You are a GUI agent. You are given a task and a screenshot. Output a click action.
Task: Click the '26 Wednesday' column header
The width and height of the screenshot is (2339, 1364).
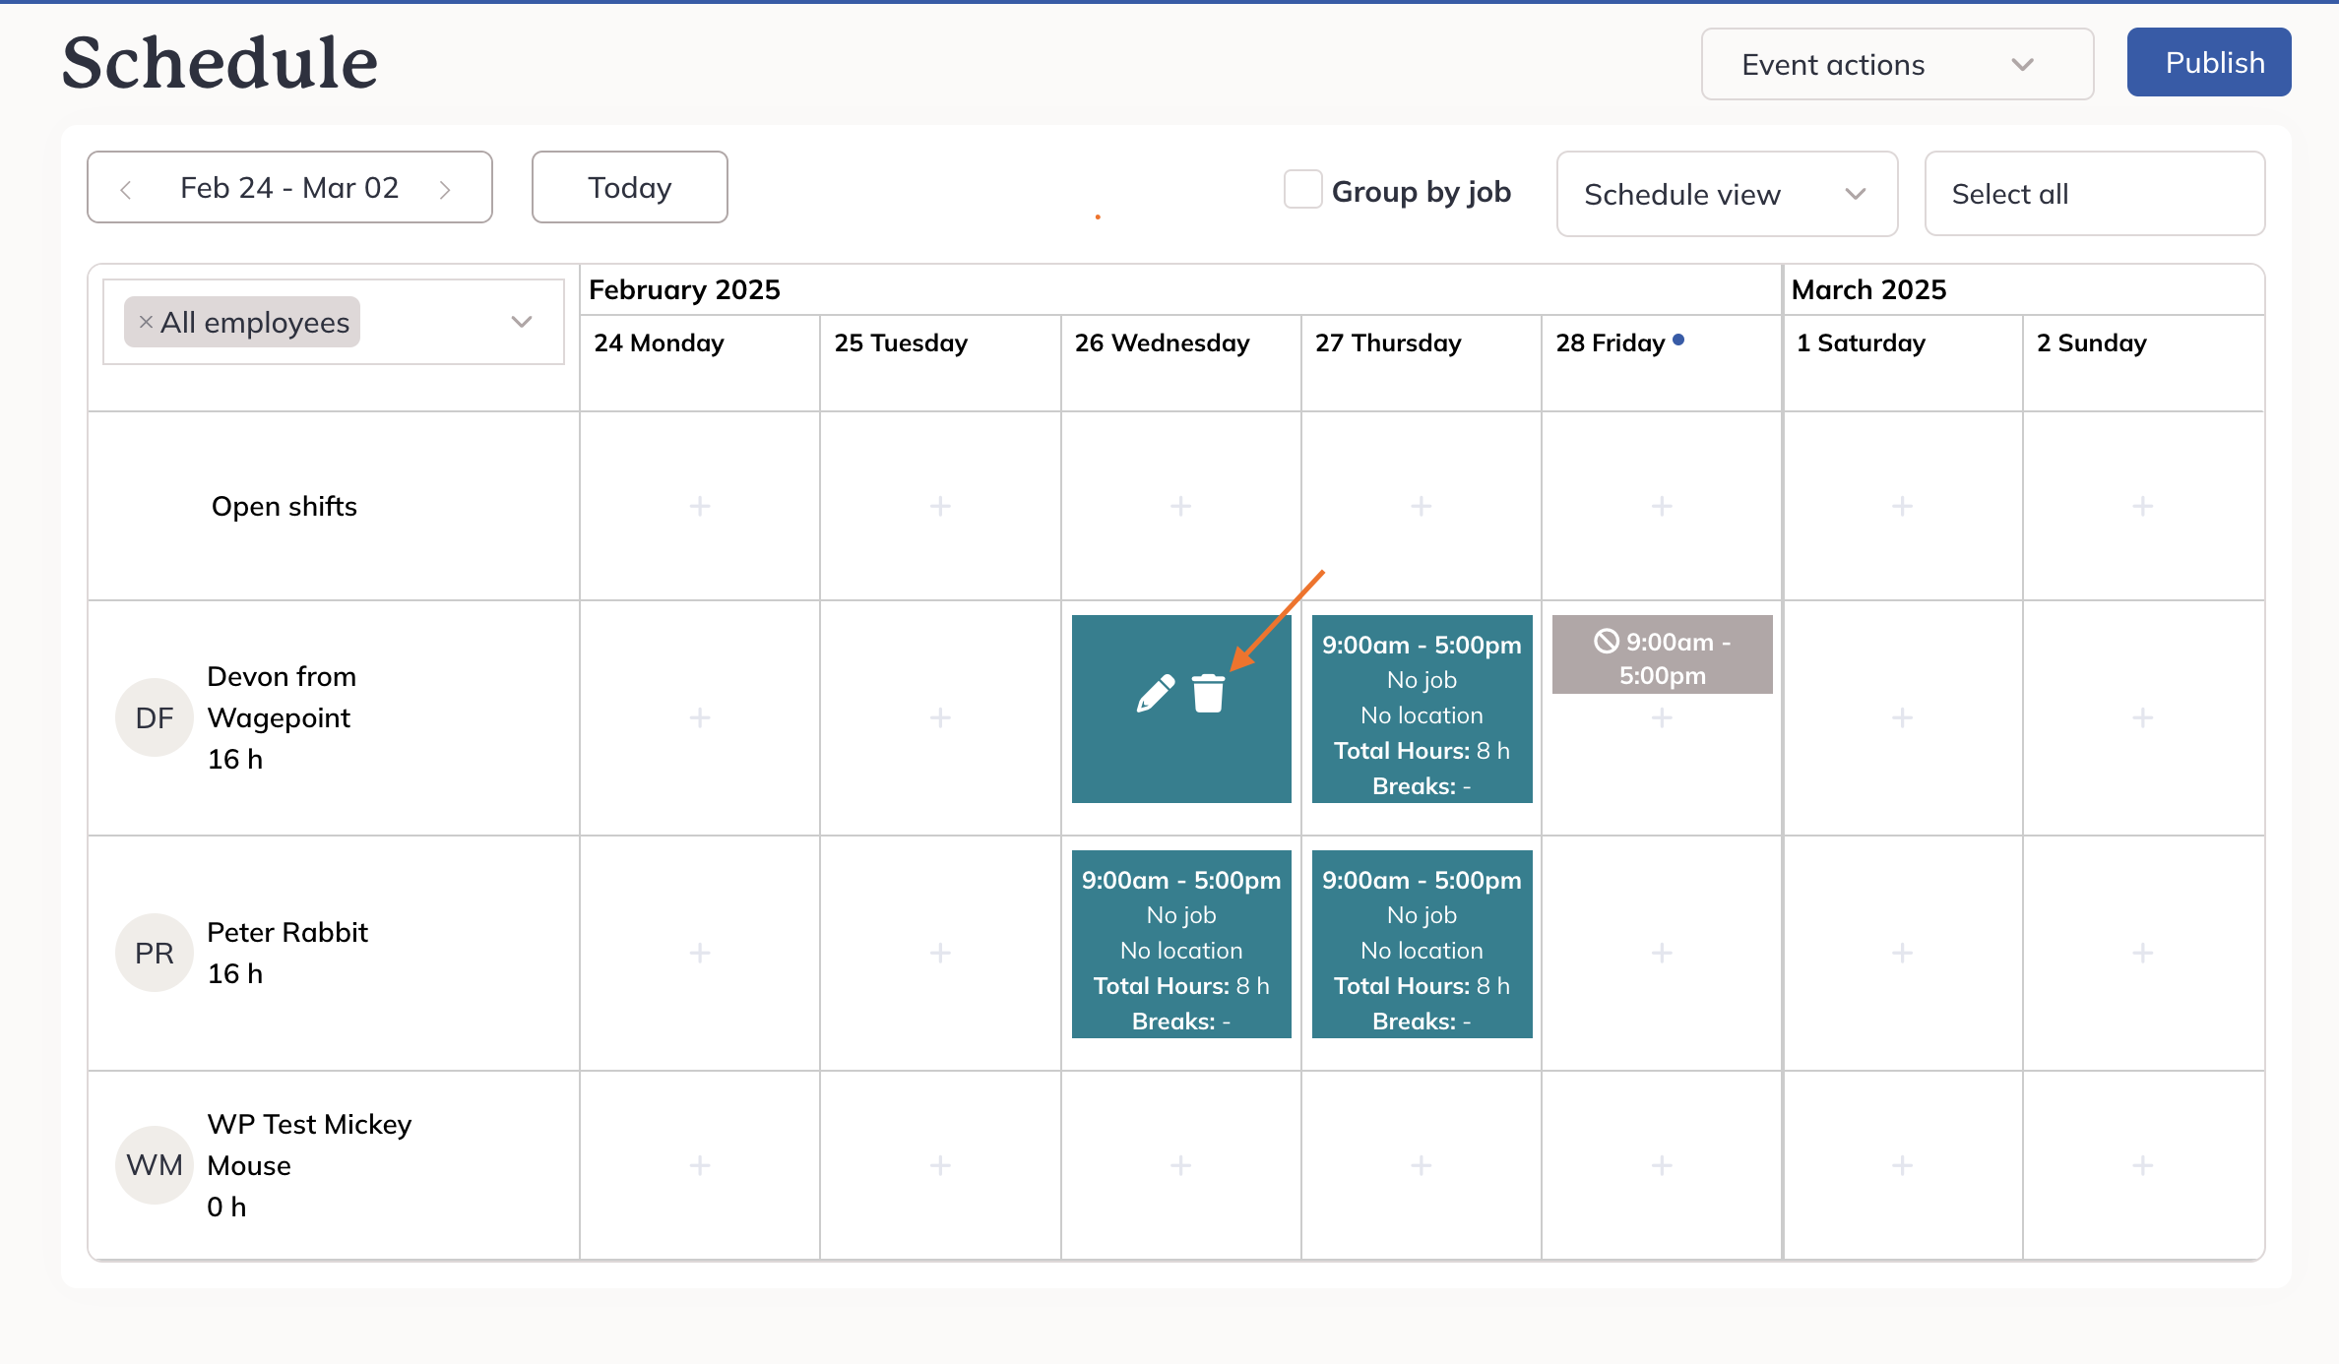[1162, 342]
